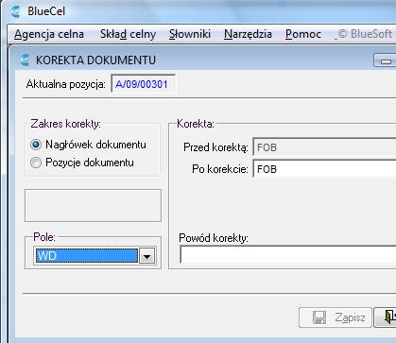Open the Pomoc menu
The height and width of the screenshot is (343, 396).
click(303, 34)
